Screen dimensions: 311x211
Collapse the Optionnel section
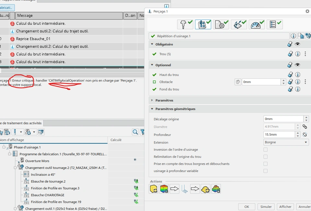(152, 65)
